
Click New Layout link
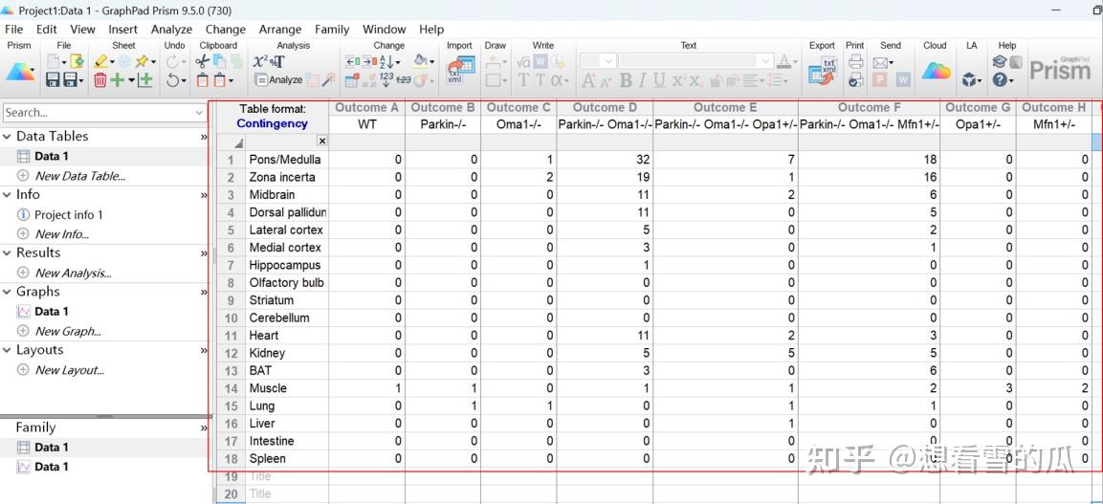click(x=70, y=370)
